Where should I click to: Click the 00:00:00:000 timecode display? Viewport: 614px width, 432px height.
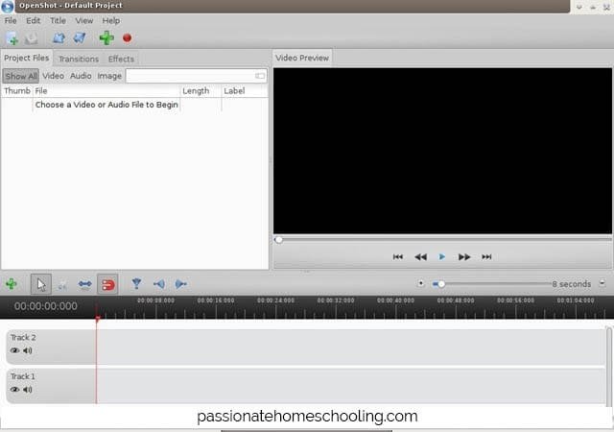(46, 306)
